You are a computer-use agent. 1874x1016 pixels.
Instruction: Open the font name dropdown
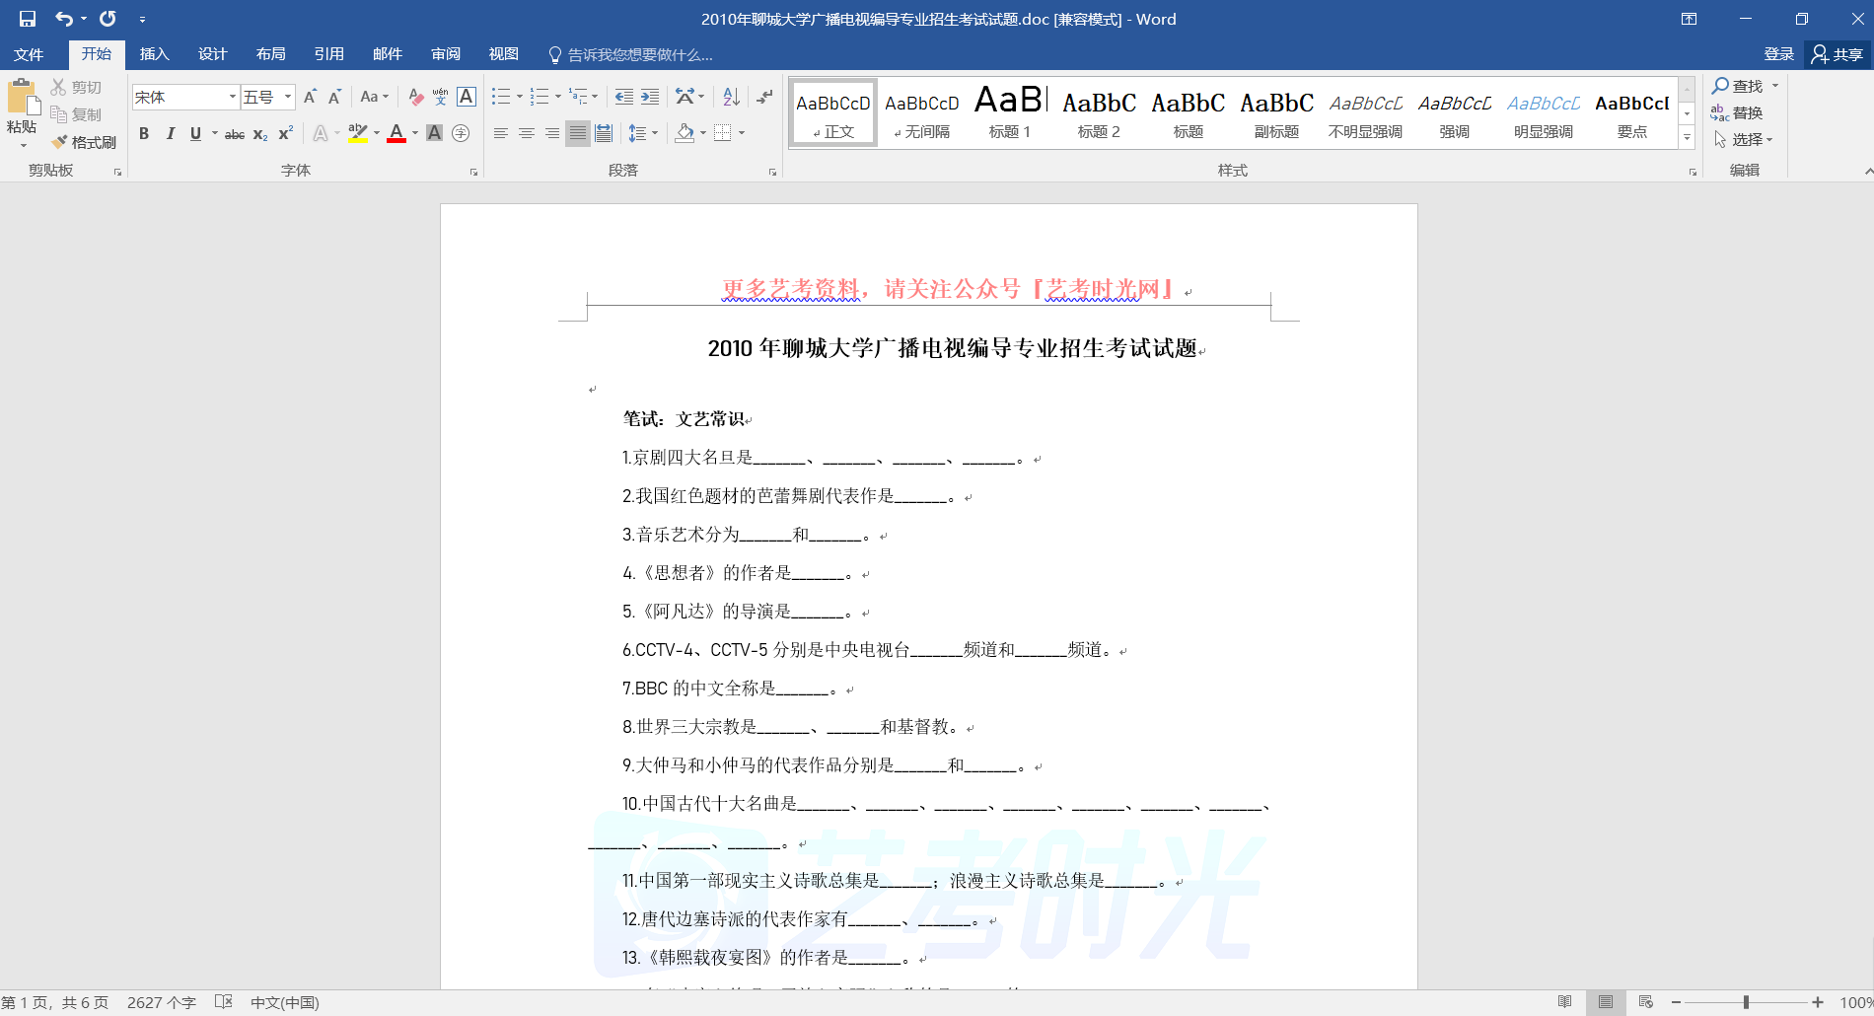coord(233,97)
